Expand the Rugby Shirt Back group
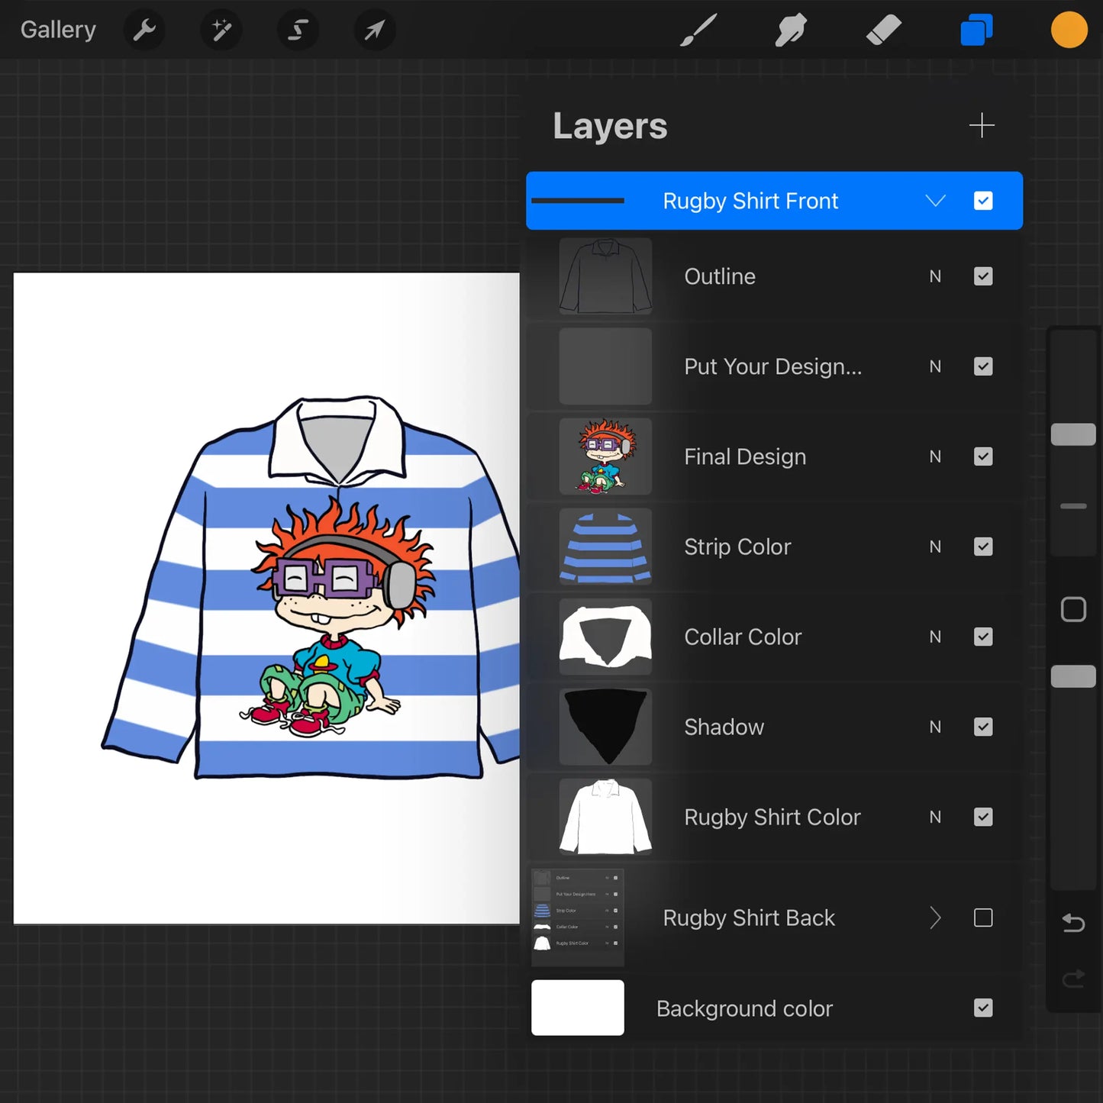1103x1103 pixels. point(935,918)
